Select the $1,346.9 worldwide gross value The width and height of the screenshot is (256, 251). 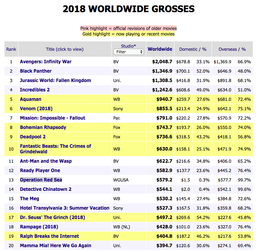pyautogui.click(x=162, y=71)
